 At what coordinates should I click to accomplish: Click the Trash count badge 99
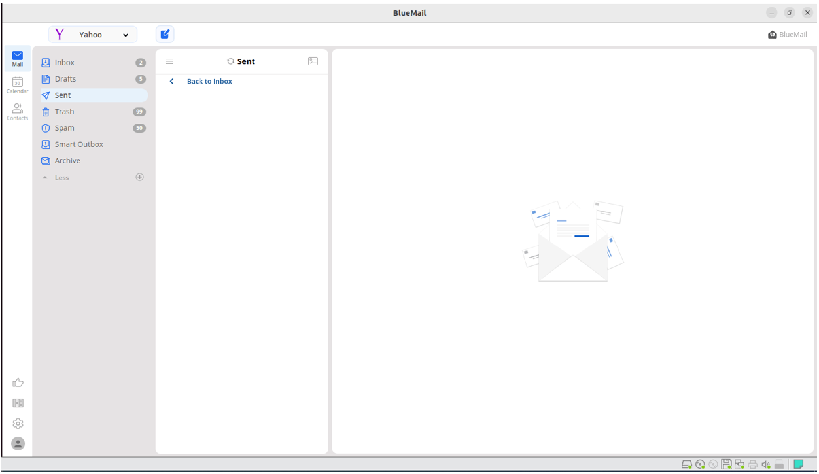139,112
